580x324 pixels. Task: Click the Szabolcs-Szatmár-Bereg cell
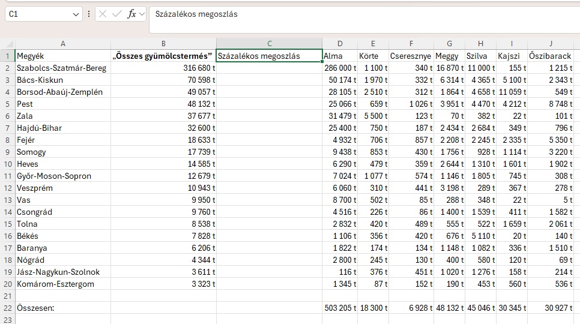click(63, 68)
